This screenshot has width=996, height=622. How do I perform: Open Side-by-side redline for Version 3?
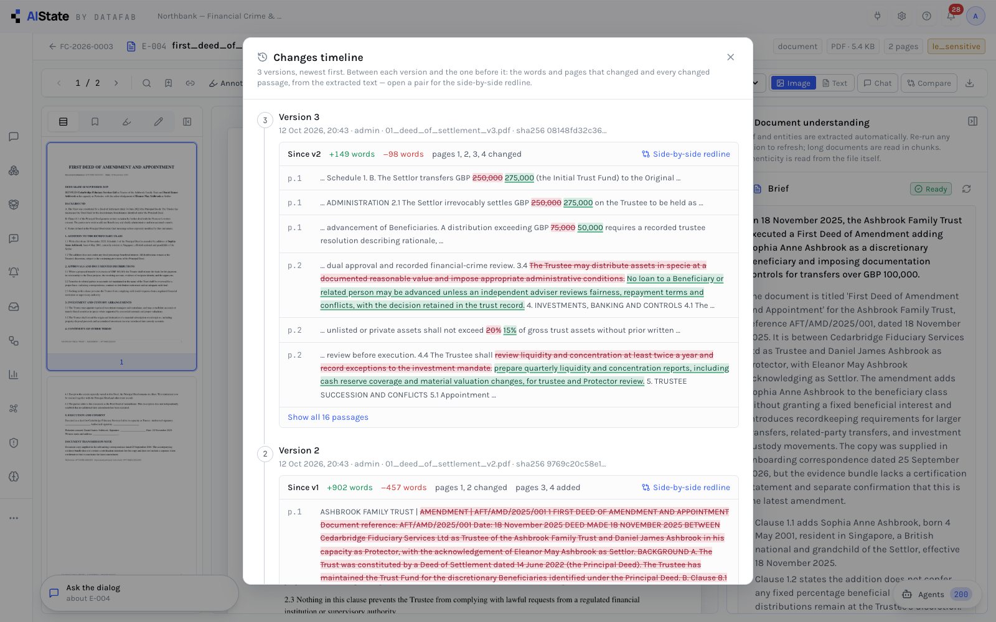click(685, 154)
